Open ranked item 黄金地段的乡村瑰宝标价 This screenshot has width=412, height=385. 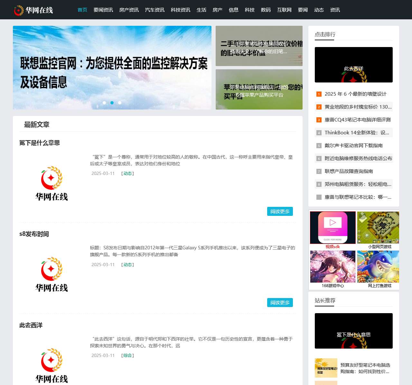pyautogui.click(x=358, y=107)
